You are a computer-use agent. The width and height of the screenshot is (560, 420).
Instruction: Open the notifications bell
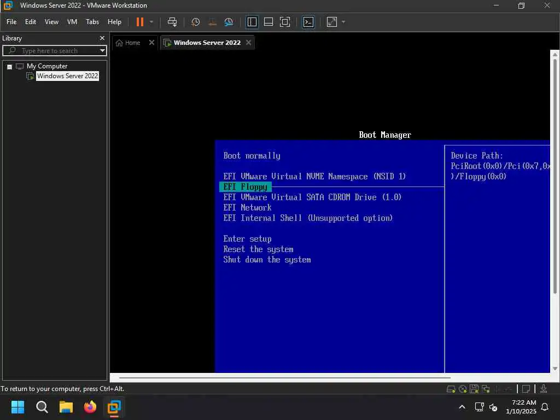coord(545,407)
